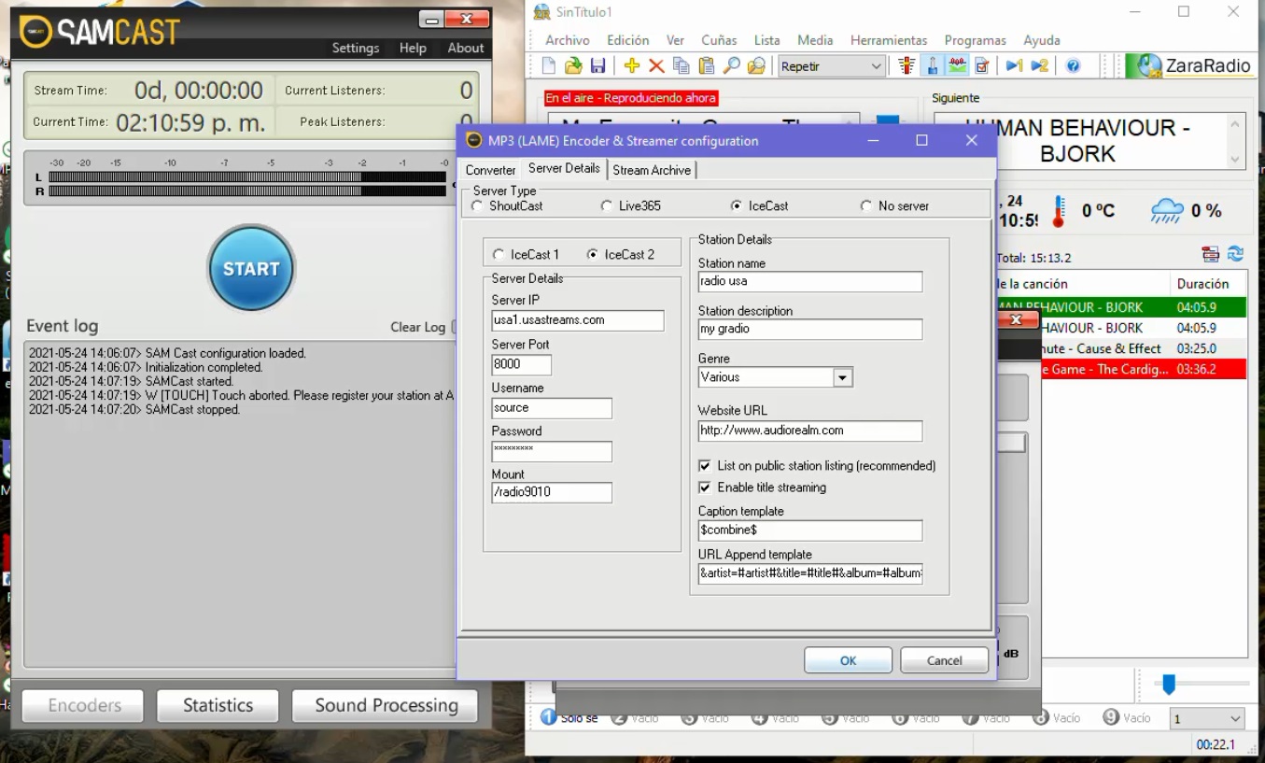This screenshot has width=1265, height=763.
Task: Refresh playlist with blue arrows icon
Action: click(x=1235, y=254)
